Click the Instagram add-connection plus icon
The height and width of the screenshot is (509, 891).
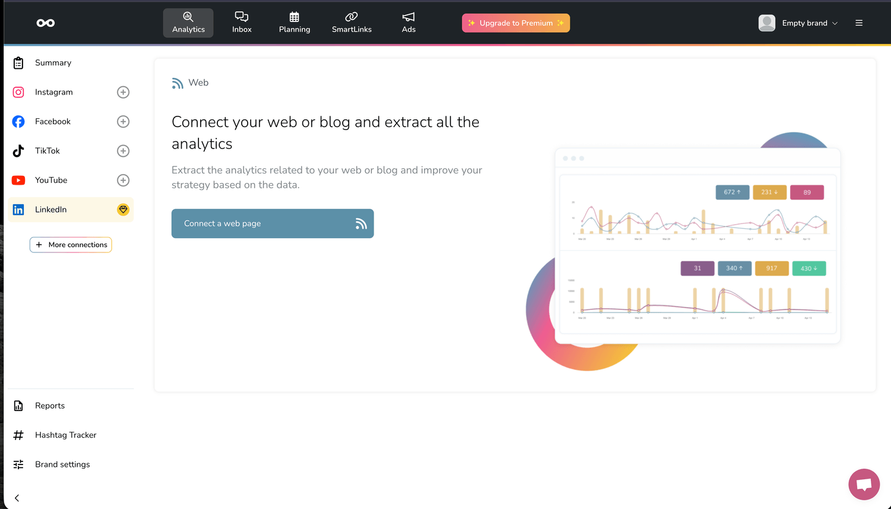tap(123, 92)
